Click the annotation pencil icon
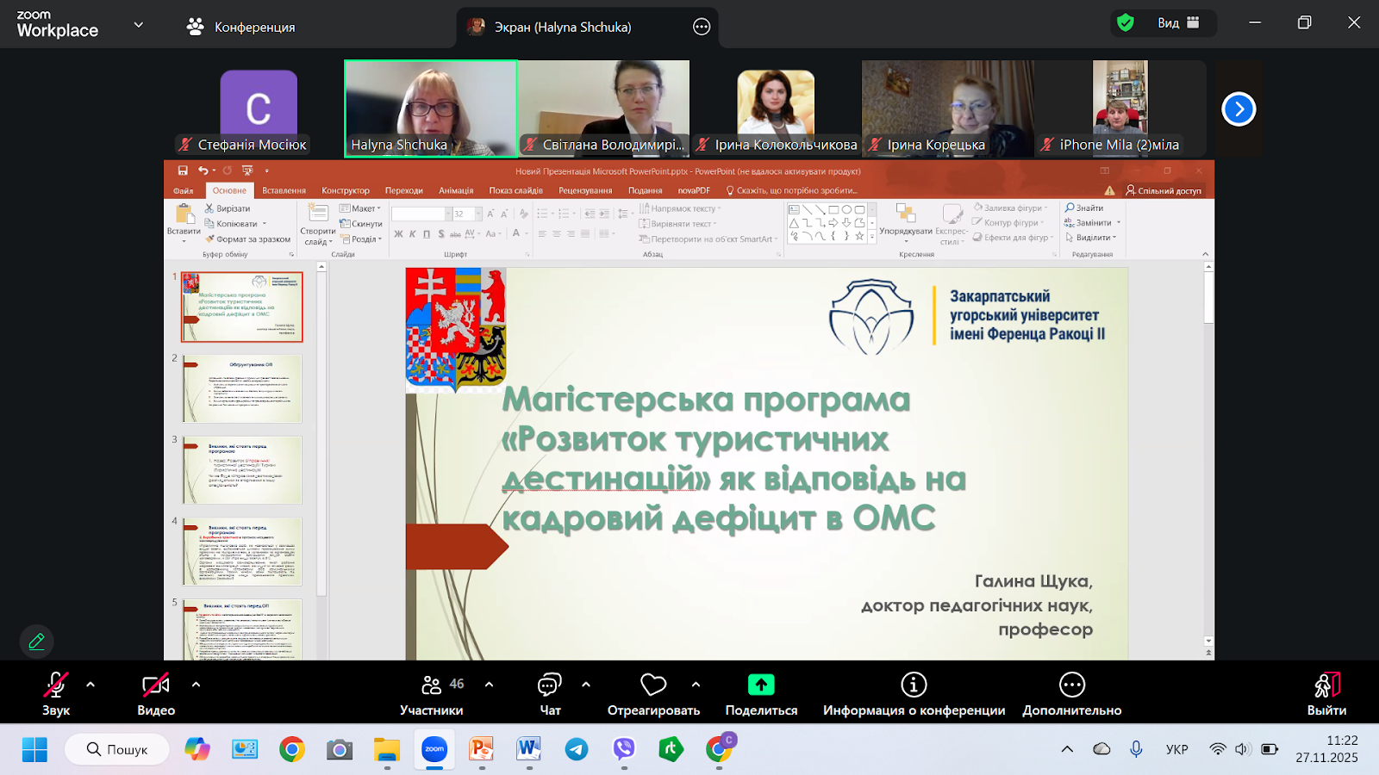 (37, 642)
